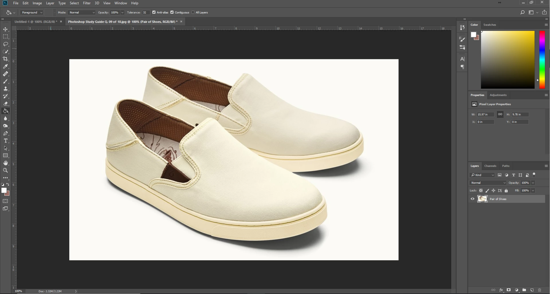Pick the Horizontal Type tool
The width and height of the screenshot is (550, 294).
[5, 141]
